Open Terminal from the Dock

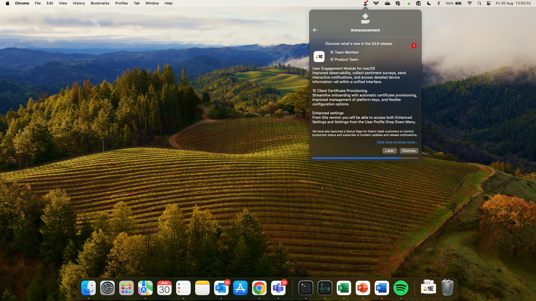(x=306, y=288)
